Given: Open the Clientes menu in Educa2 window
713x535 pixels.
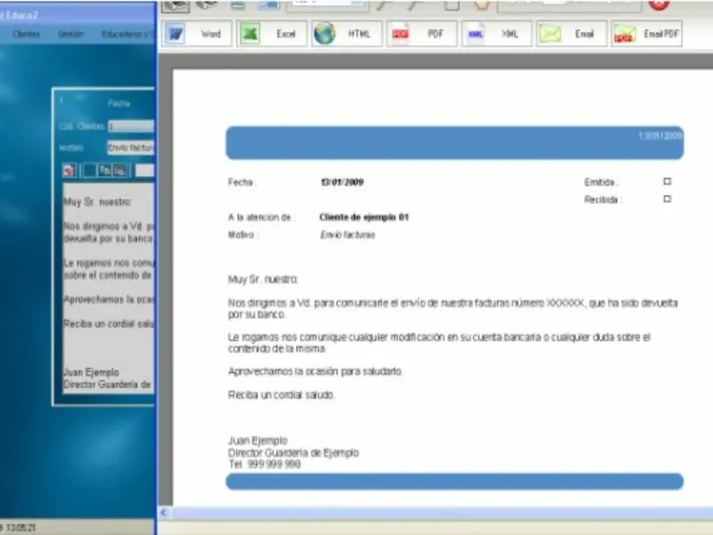Looking at the screenshot, I should click(27, 34).
